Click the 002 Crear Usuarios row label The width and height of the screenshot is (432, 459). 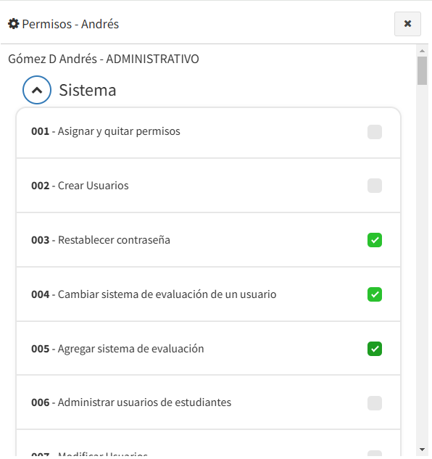pyautogui.click(x=80, y=186)
